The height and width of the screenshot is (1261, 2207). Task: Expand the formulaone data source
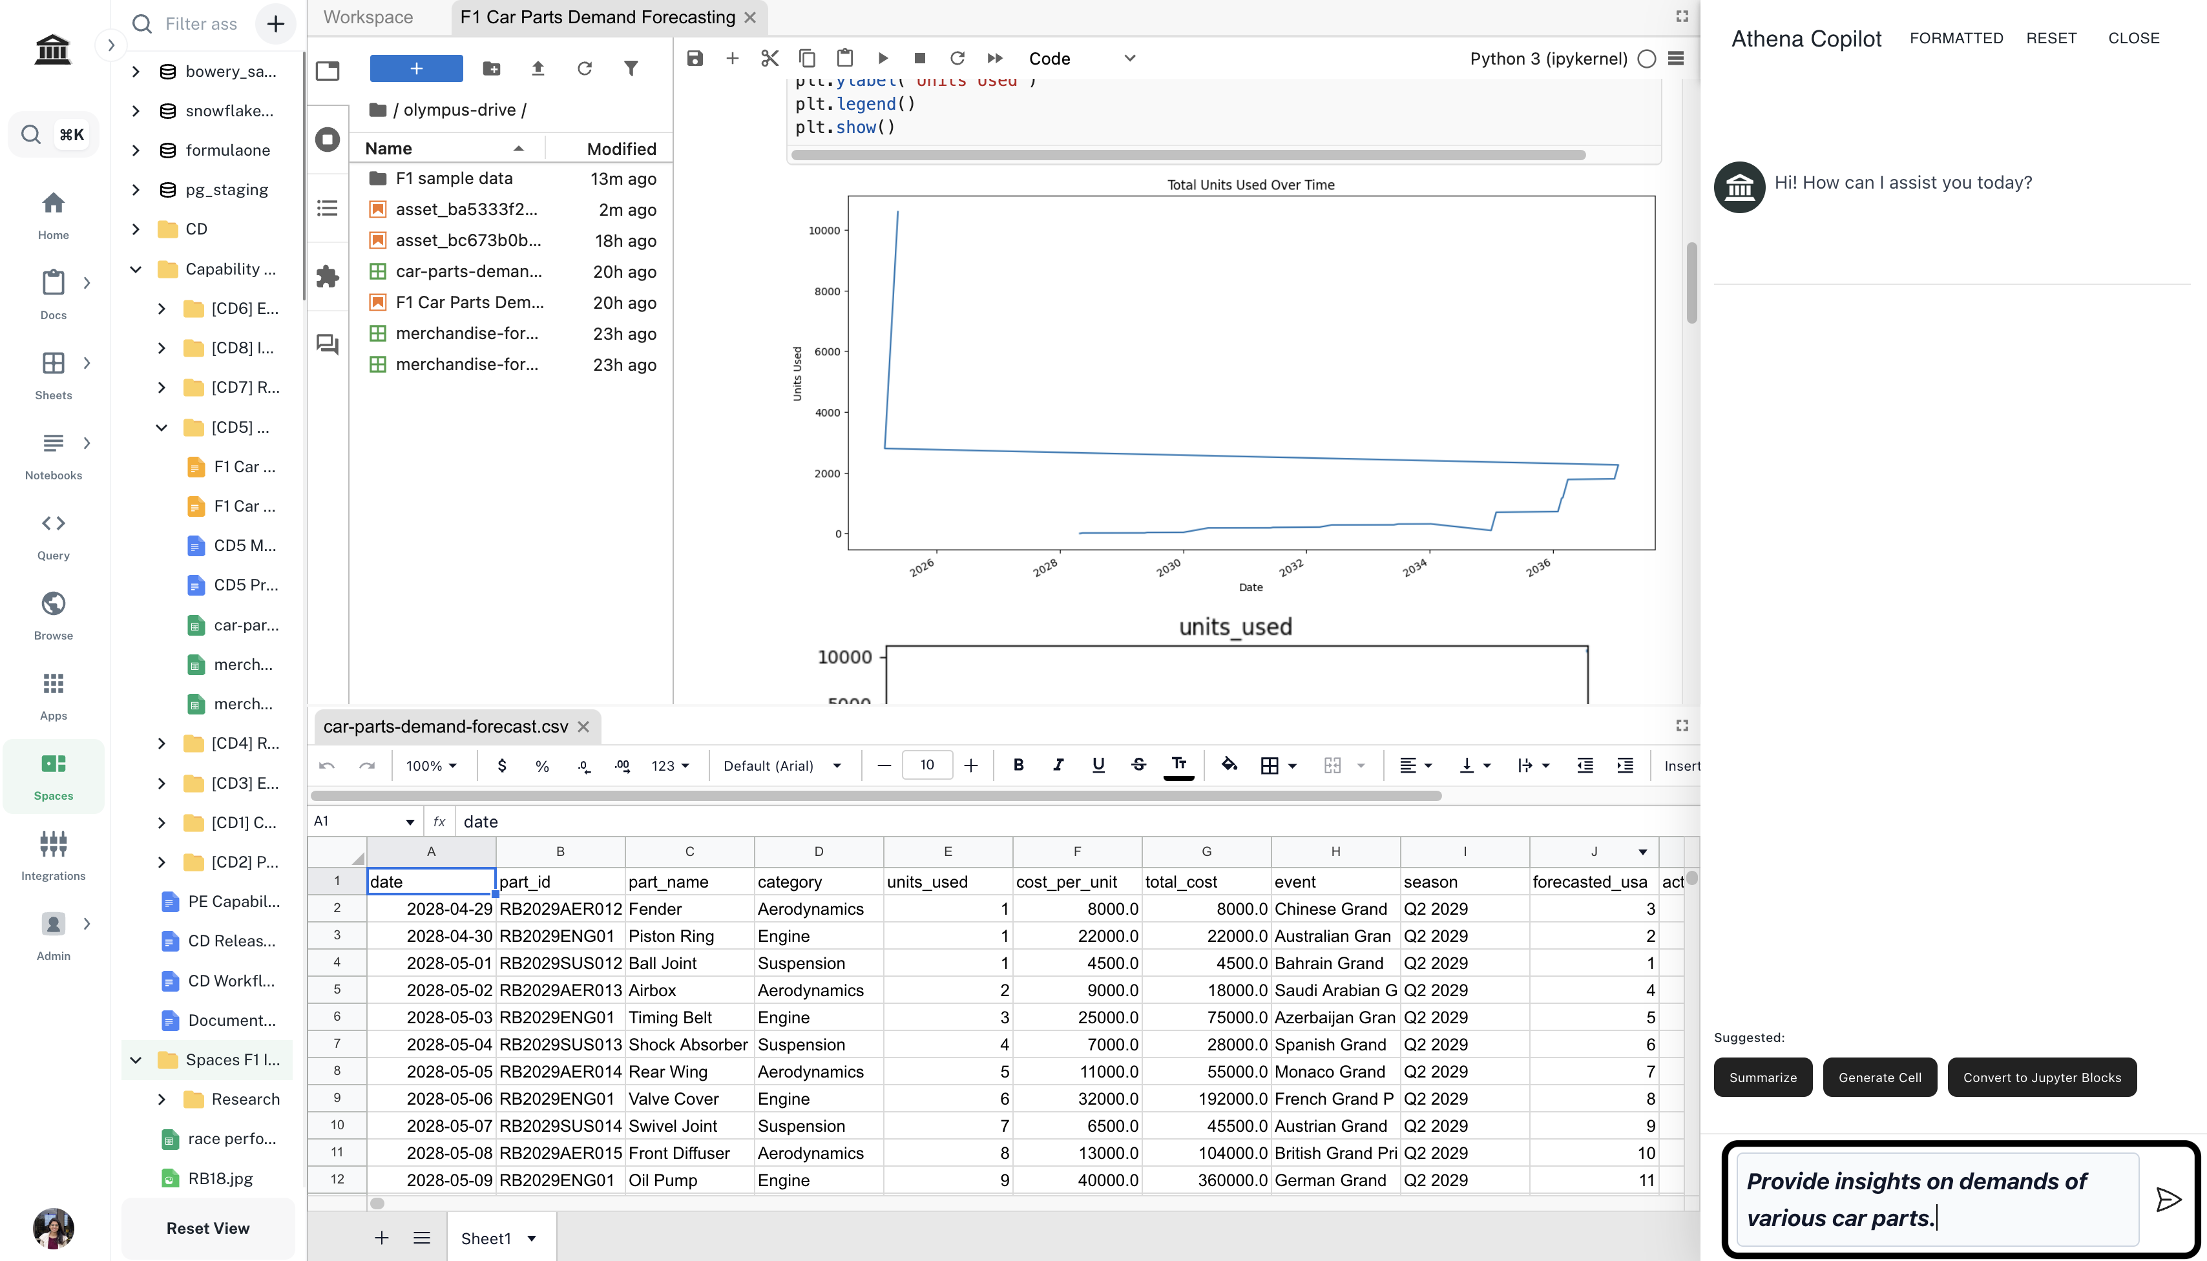[135, 151]
